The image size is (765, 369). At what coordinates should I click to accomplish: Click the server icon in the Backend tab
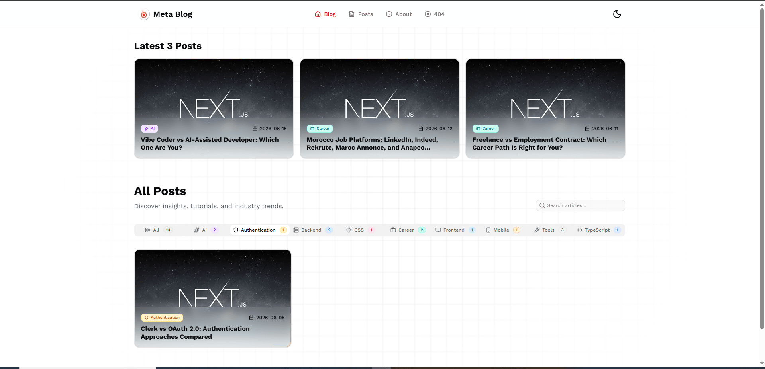click(x=296, y=230)
